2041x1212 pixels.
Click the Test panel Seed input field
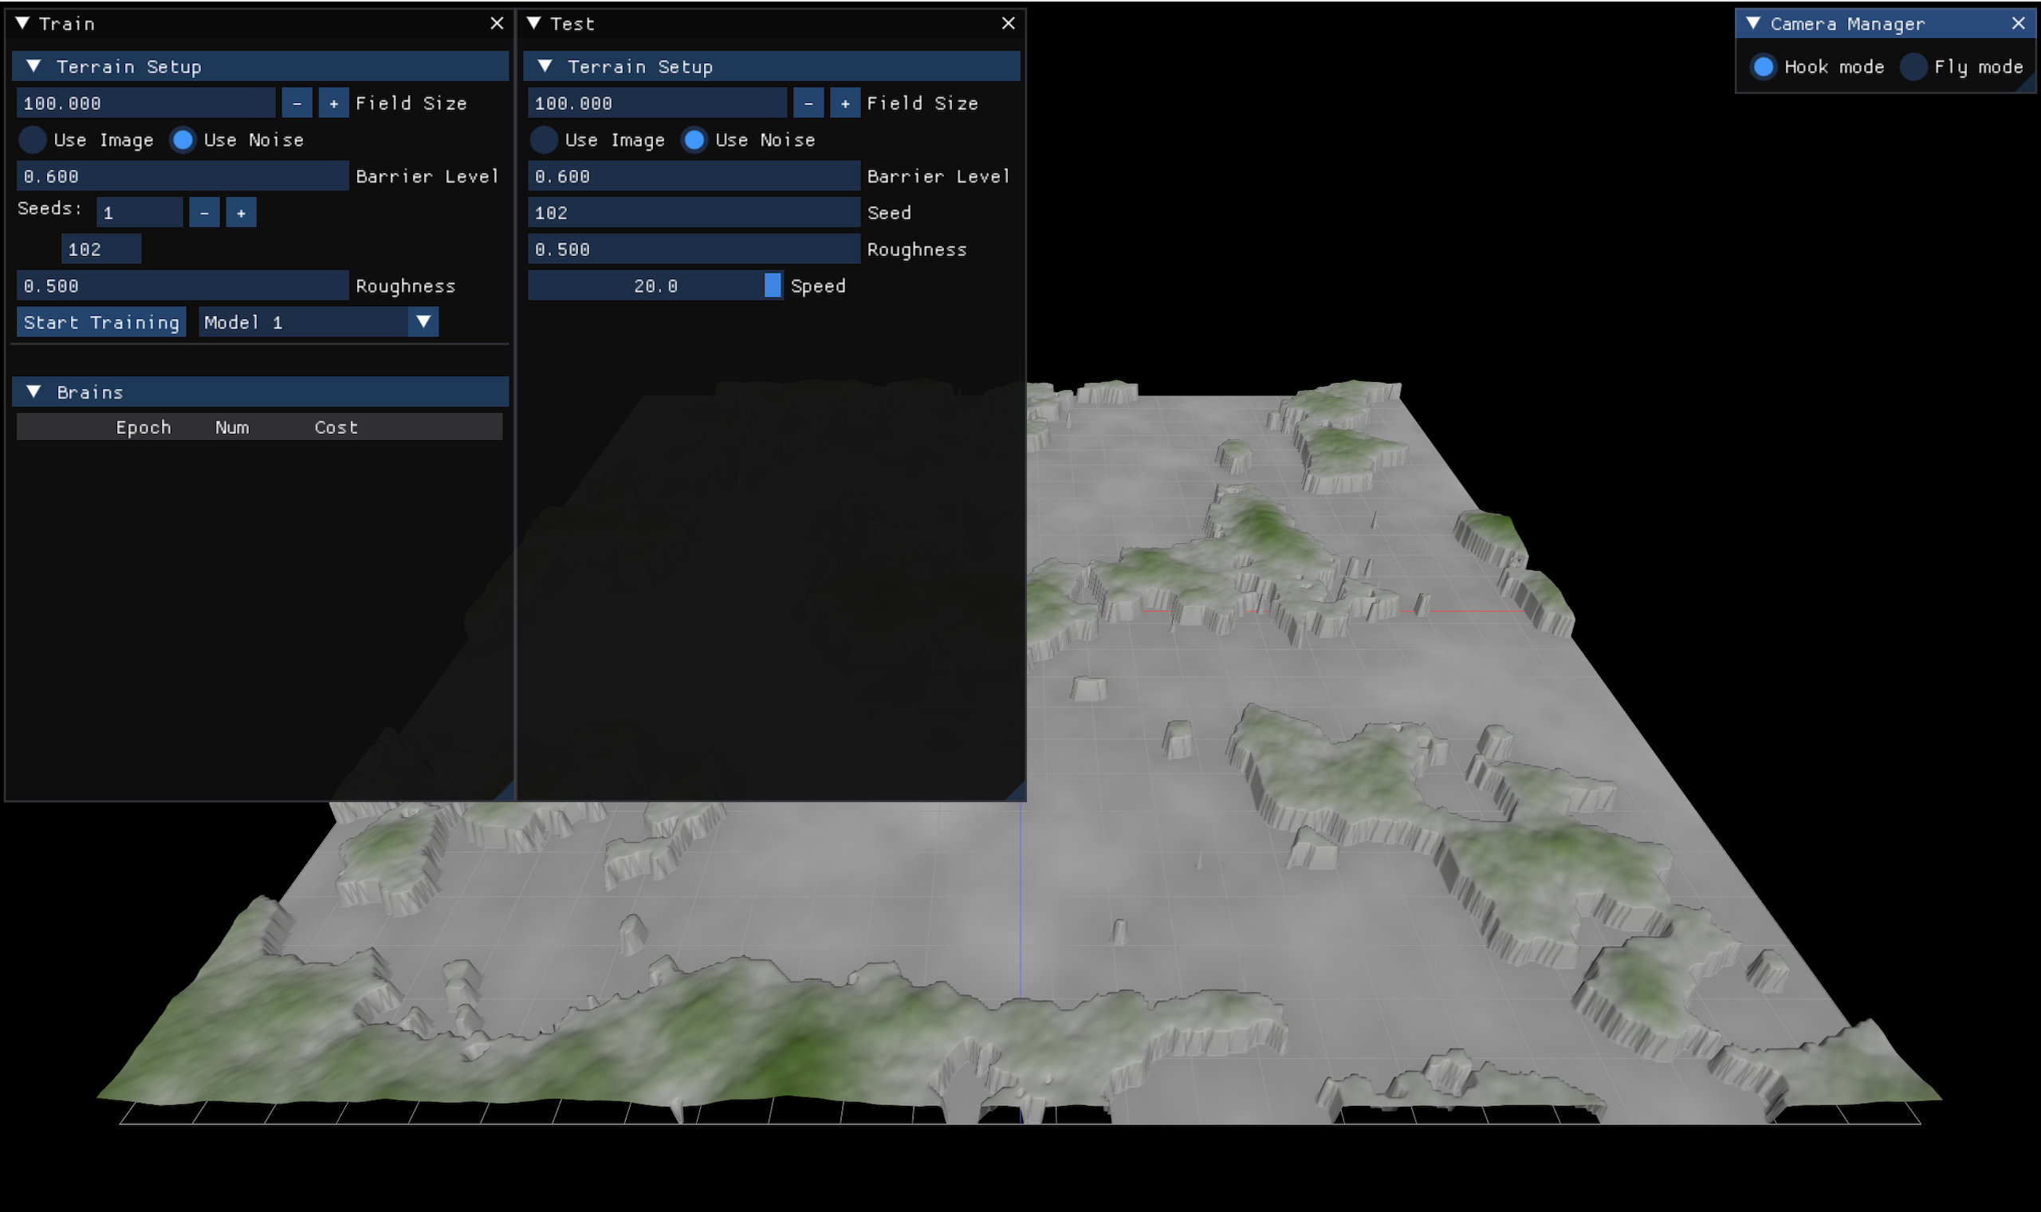(x=693, y=212)
